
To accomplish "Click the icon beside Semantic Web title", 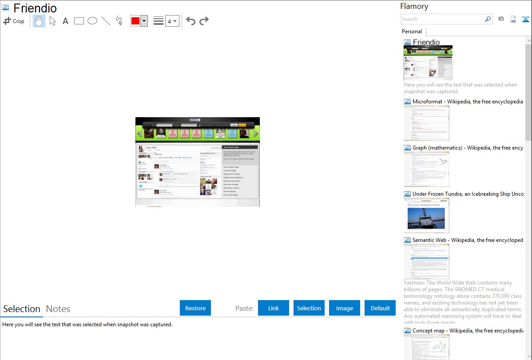I will point(407,240).
